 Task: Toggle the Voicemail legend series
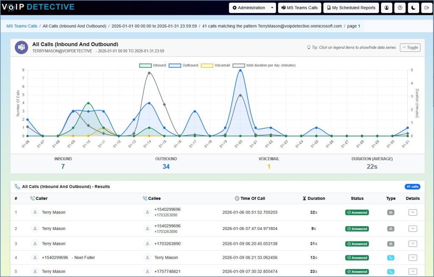(206, 66)
